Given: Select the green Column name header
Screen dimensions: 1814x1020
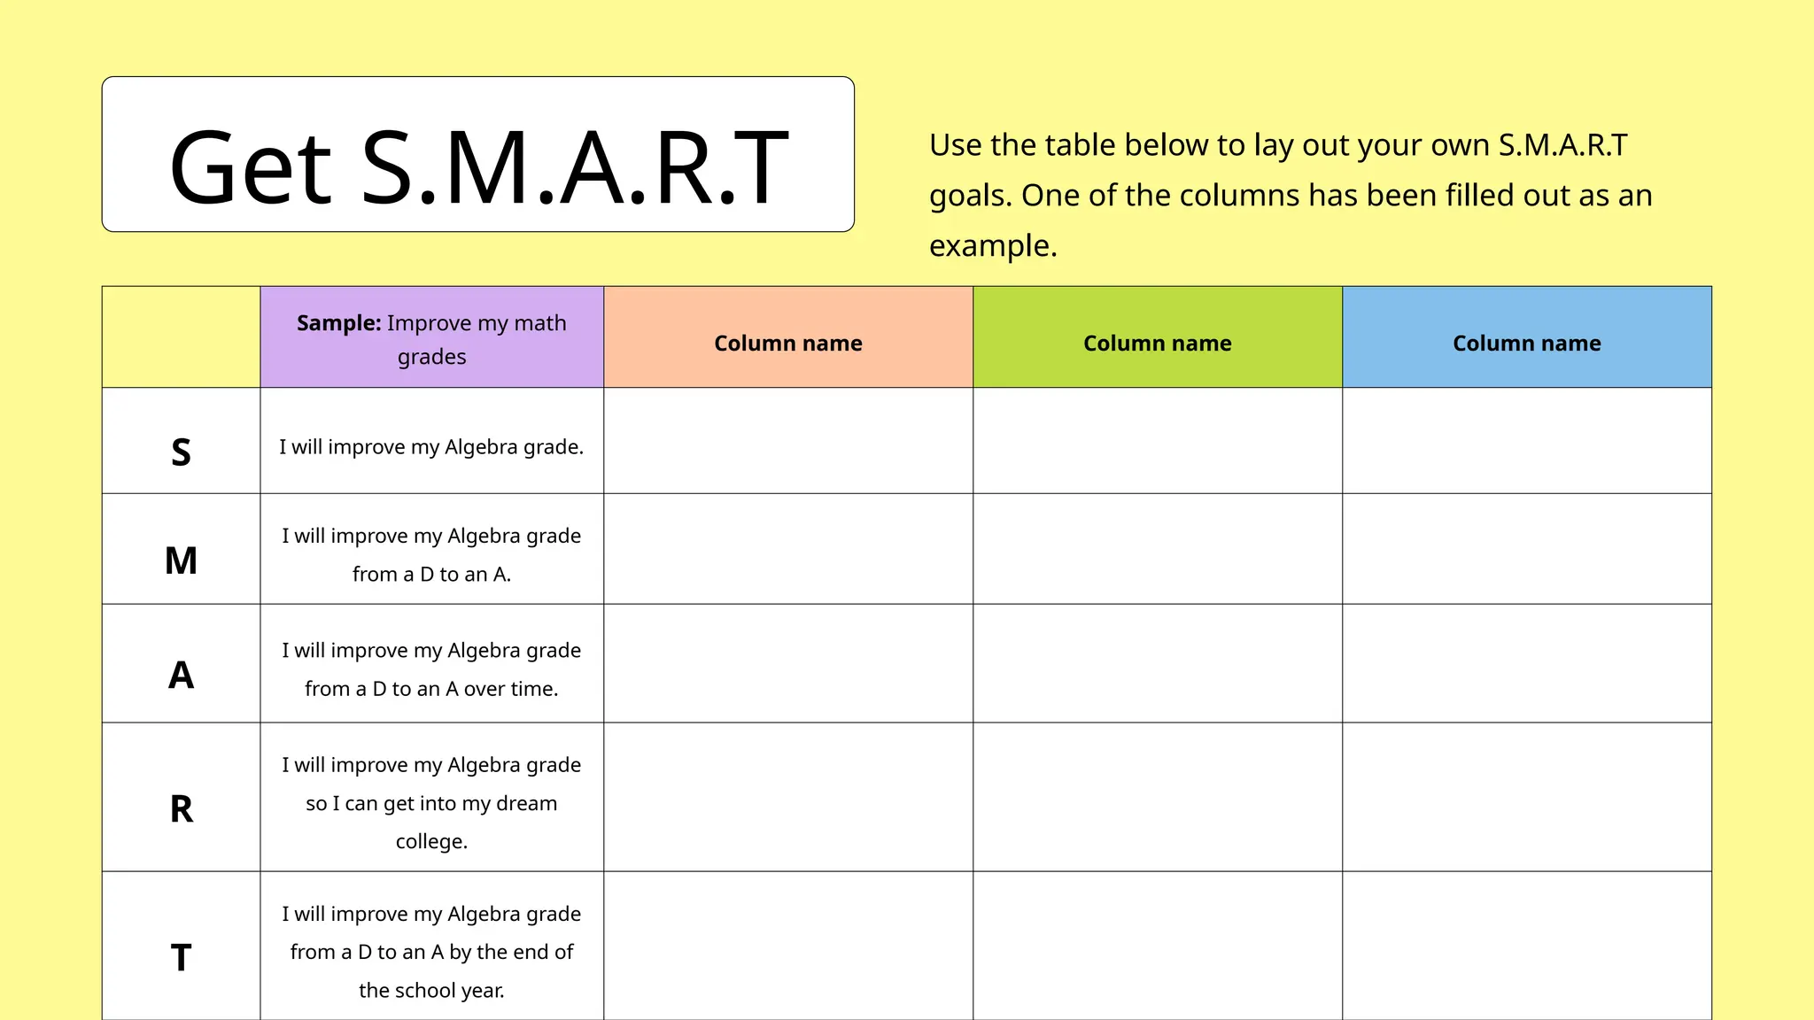Looking at the screenshot, I should pyautogui.click(x=1158, y=336).
